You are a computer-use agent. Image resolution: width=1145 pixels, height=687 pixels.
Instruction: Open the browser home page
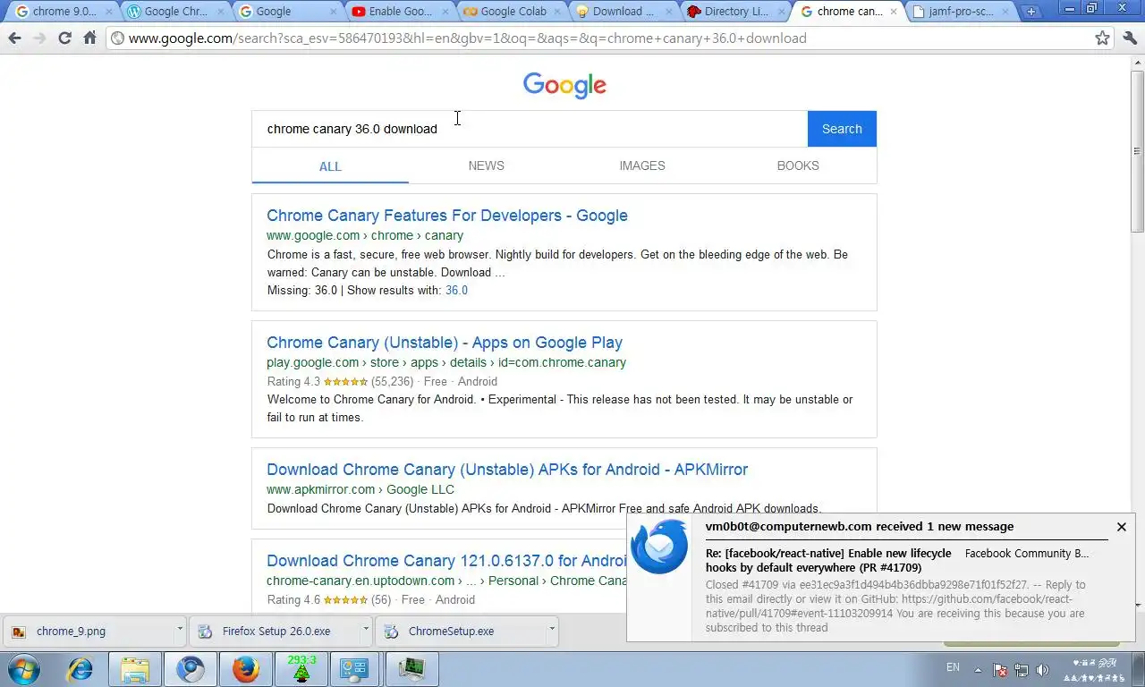(89, 38)
